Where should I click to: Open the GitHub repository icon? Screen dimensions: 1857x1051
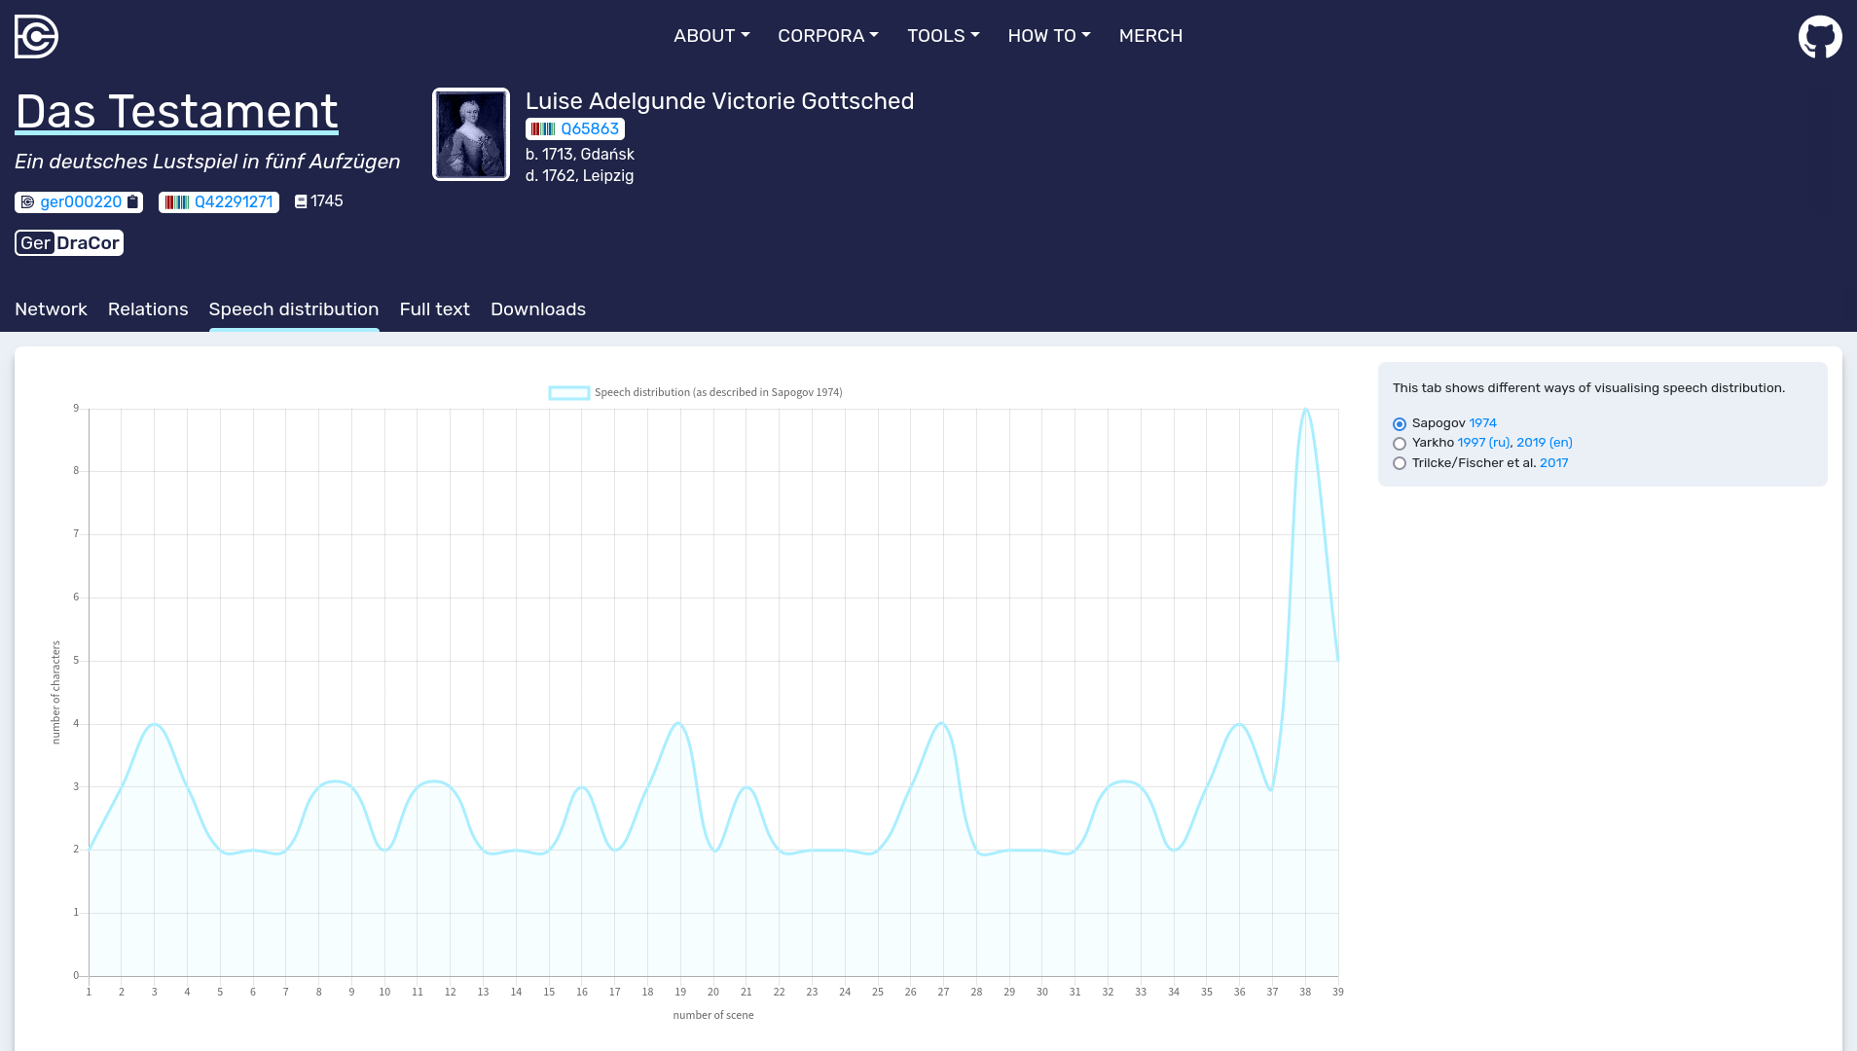(x=1820, y=36)
